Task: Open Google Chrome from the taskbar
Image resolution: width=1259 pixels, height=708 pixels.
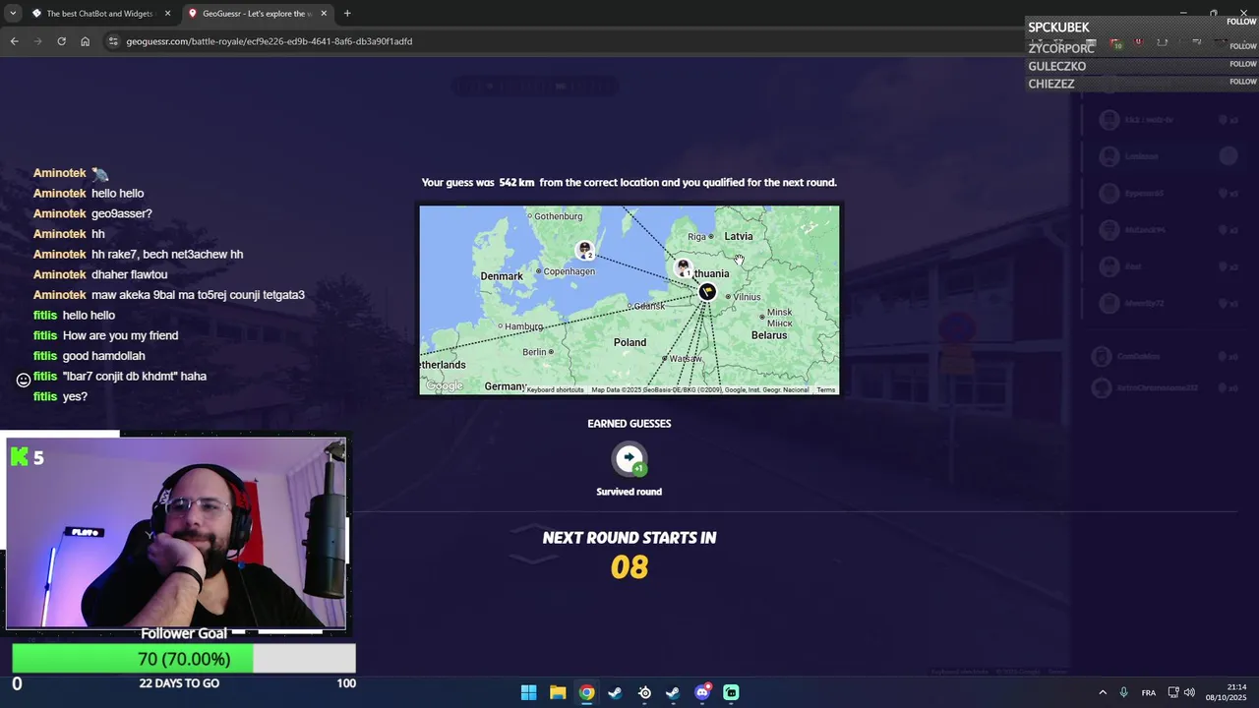Action: pyautogui.click(x=586, y=692)
